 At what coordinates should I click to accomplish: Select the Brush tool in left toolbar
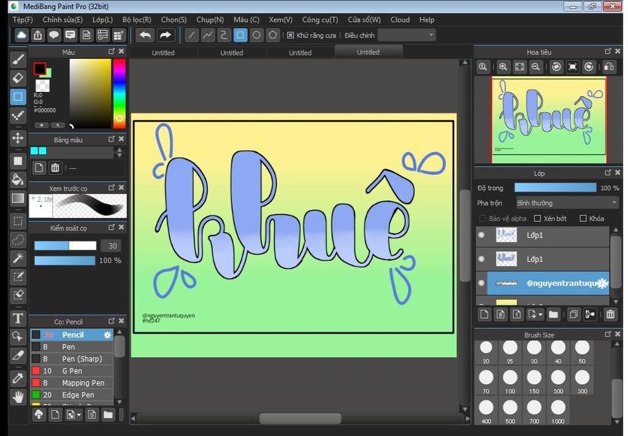[18, 59]
